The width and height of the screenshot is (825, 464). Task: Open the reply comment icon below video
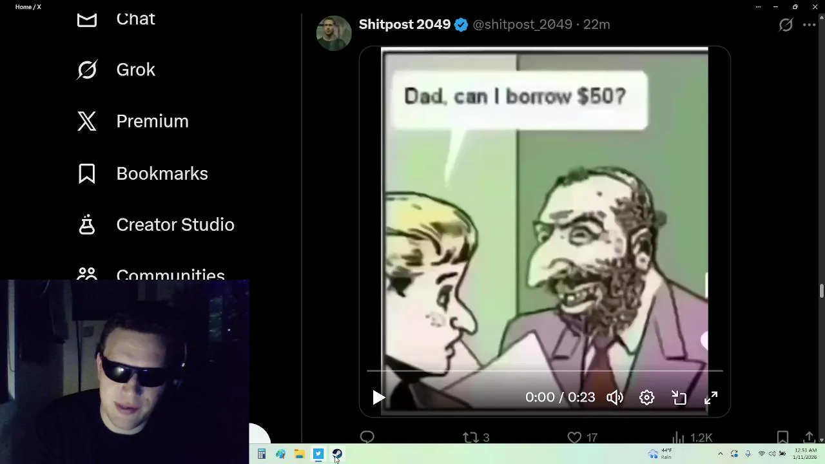coord(367,438)
